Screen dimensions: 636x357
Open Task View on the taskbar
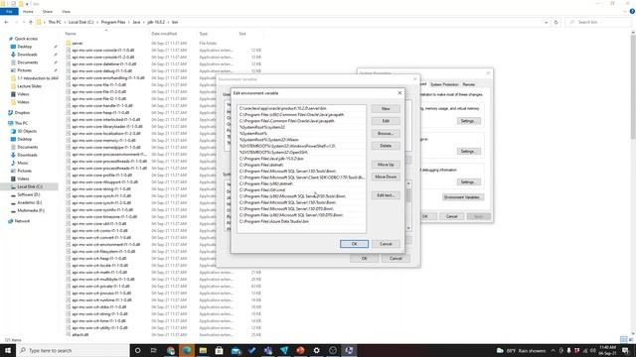pos(154,350)
